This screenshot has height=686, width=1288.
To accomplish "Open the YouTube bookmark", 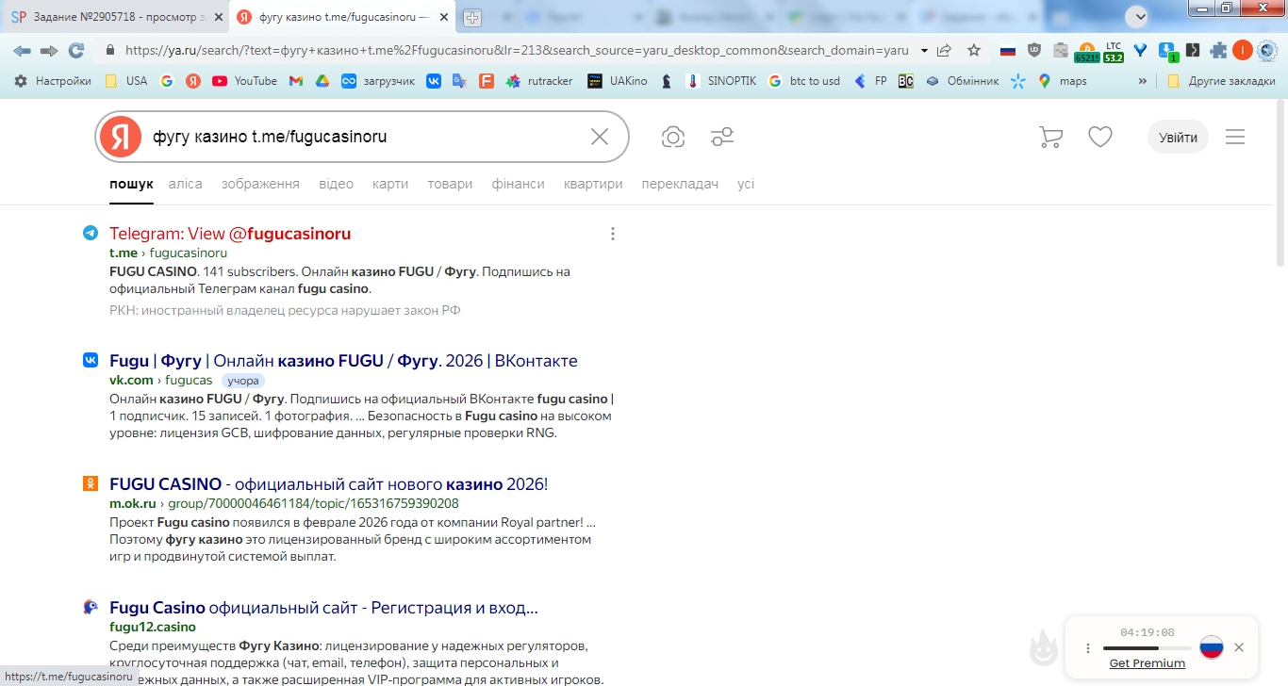I will [x=245, y=81].
